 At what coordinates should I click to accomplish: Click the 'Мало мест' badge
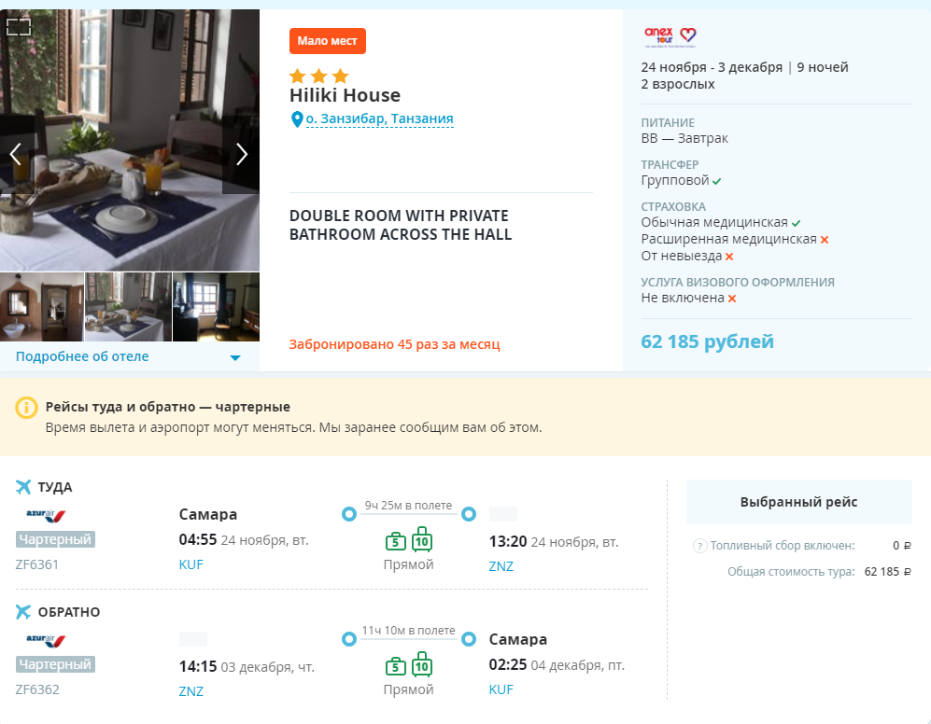pyautogui.click(x=328, y=41)
